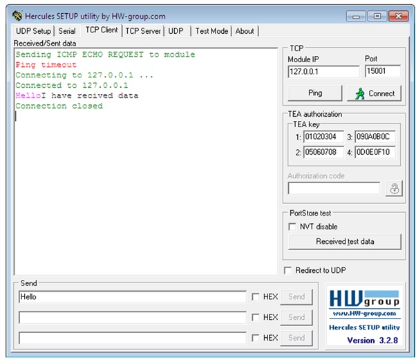Click Send button next to Hello field
Screen dimensions: 416x360
[296, 296]
